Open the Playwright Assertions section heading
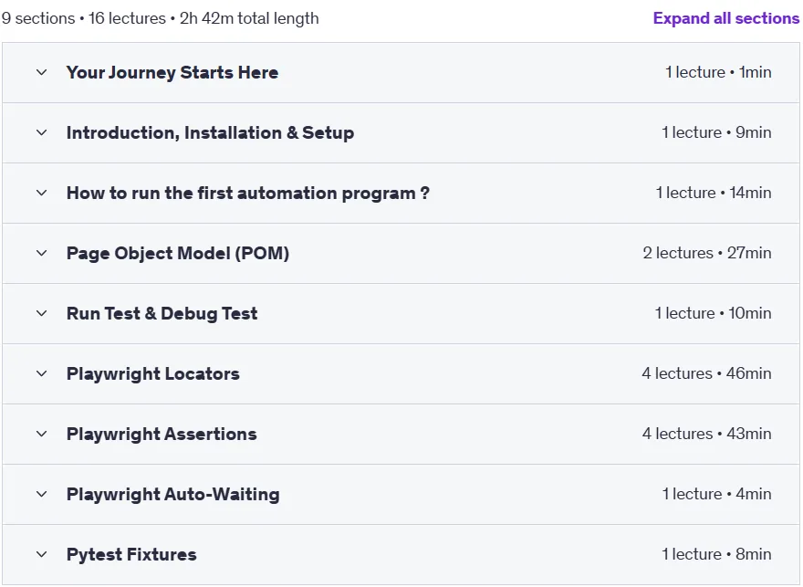Image resolution: width=803 pixels, height=587 pixels. coord(162,434)
